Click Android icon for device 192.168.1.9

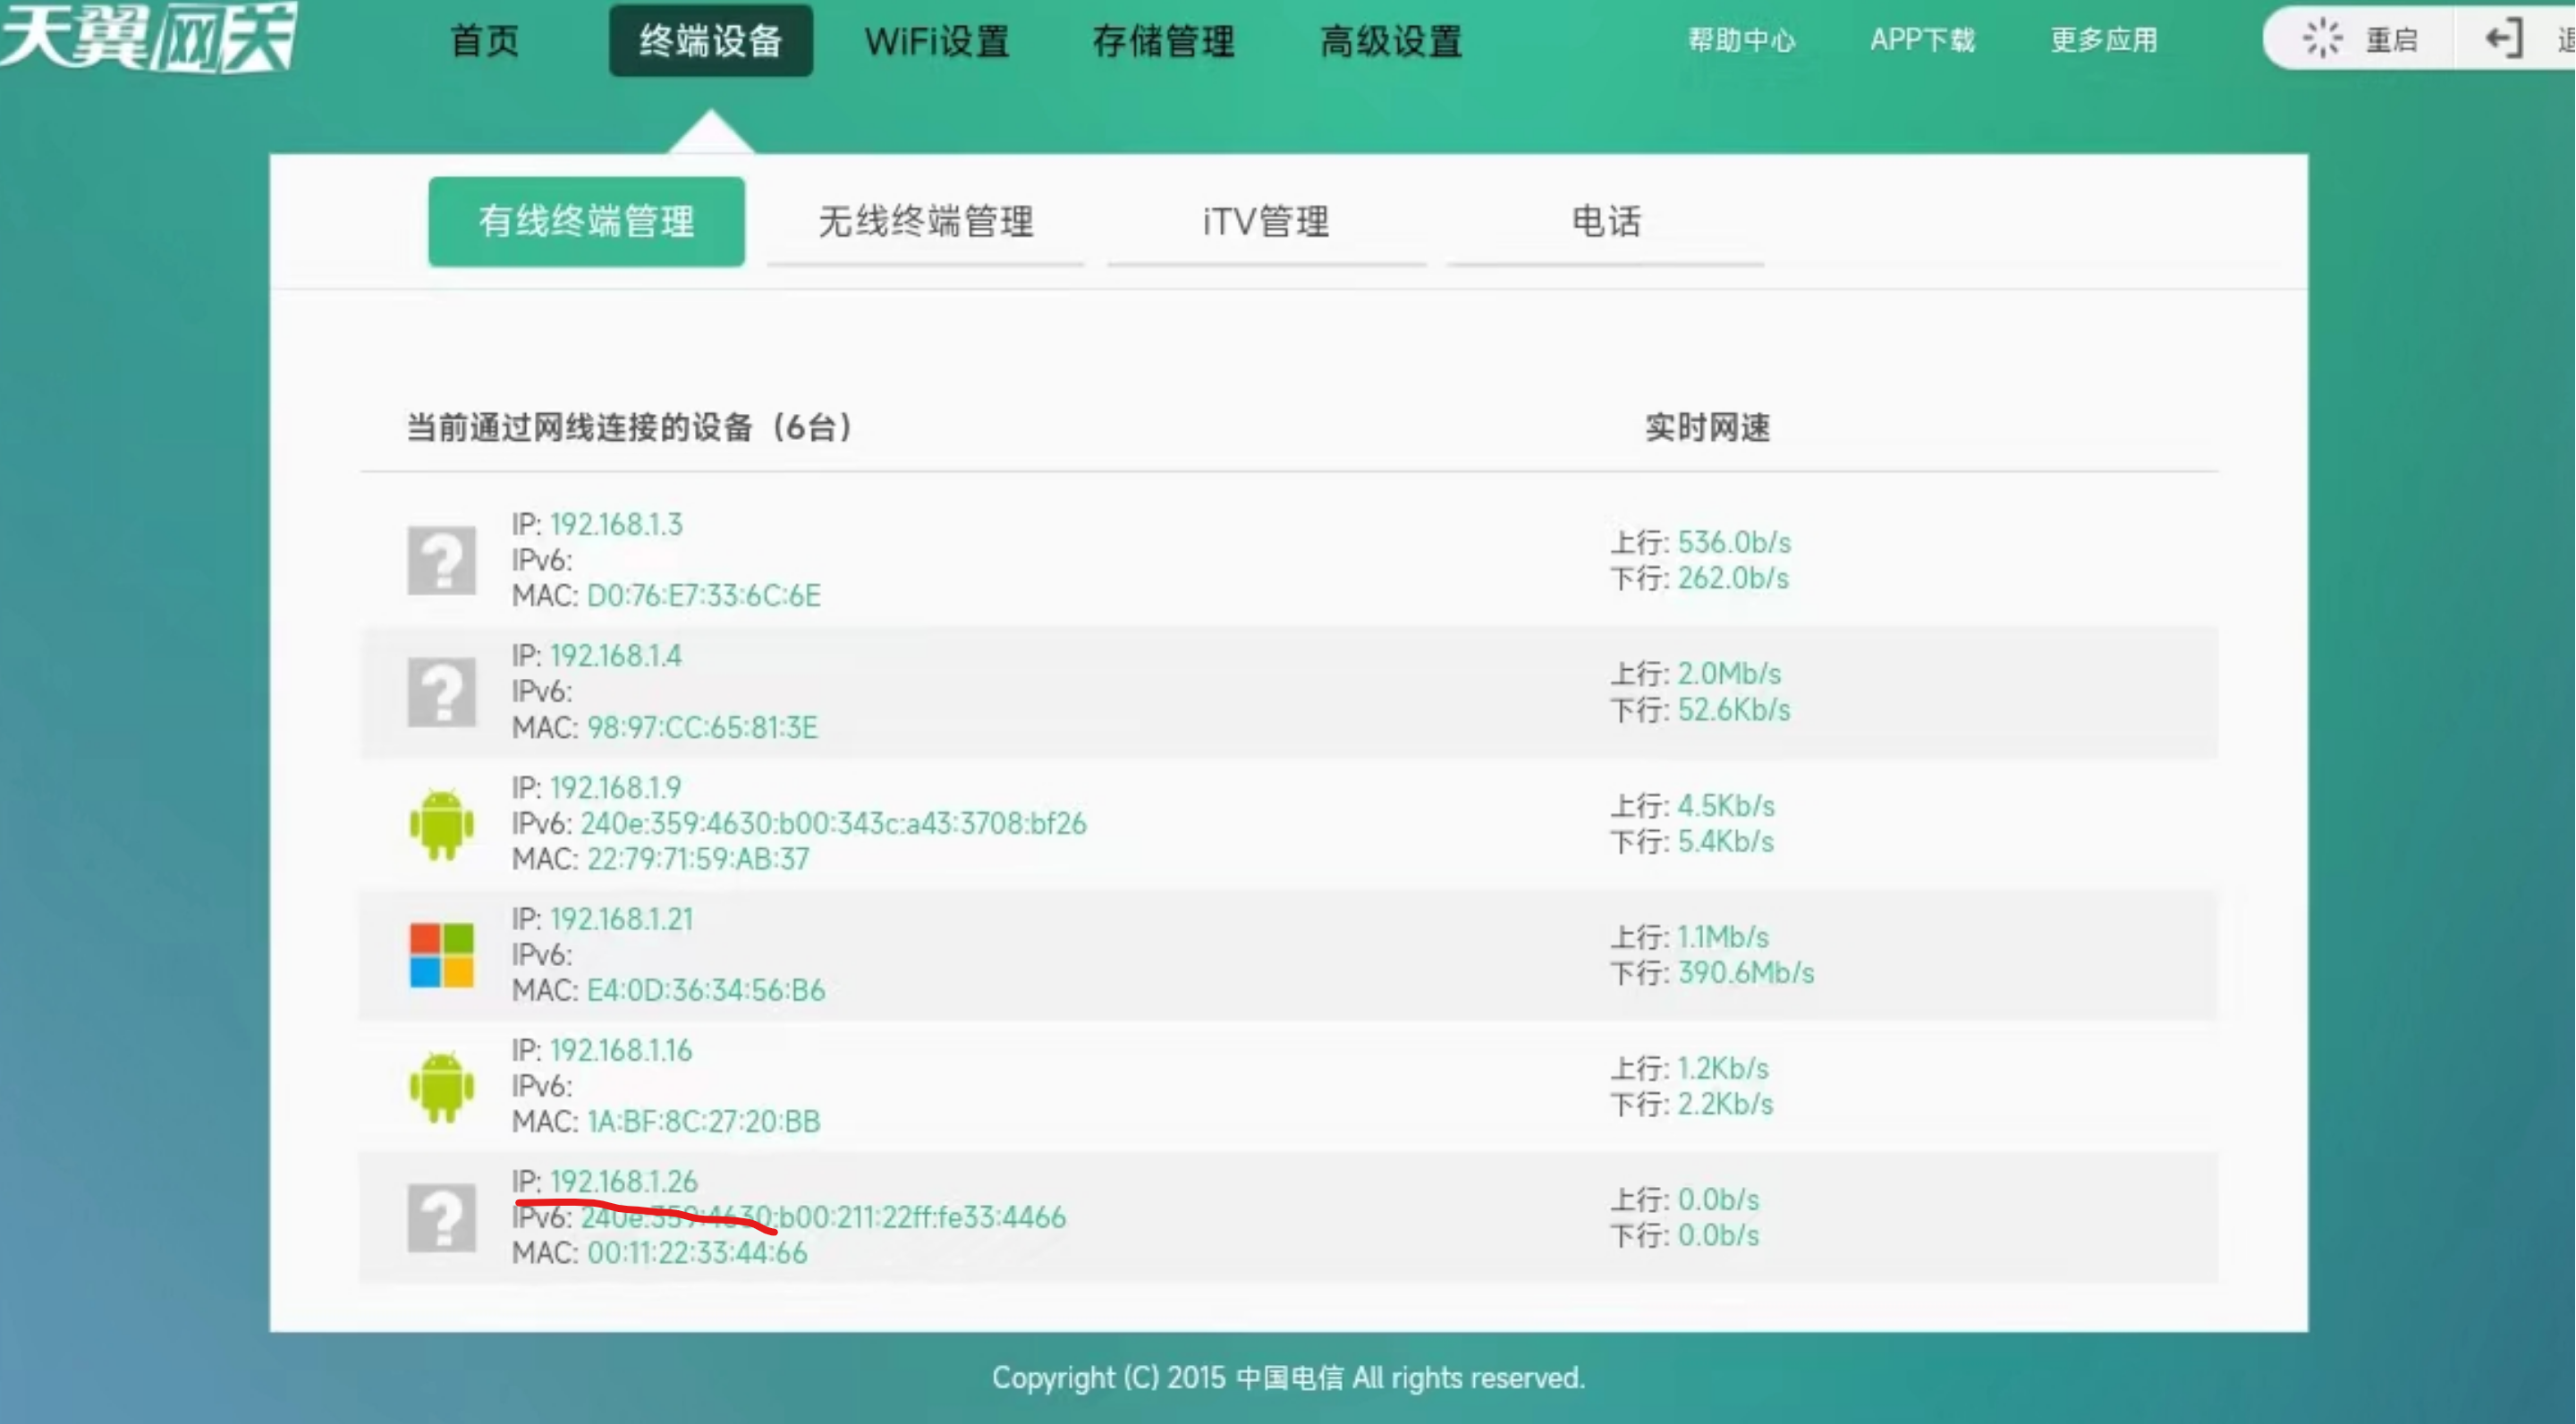coord(441,823)
